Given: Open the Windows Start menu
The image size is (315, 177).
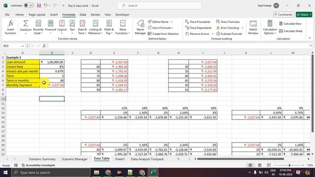Looking at the screenshot, I should pyautogui.click(x=5, y=173).
